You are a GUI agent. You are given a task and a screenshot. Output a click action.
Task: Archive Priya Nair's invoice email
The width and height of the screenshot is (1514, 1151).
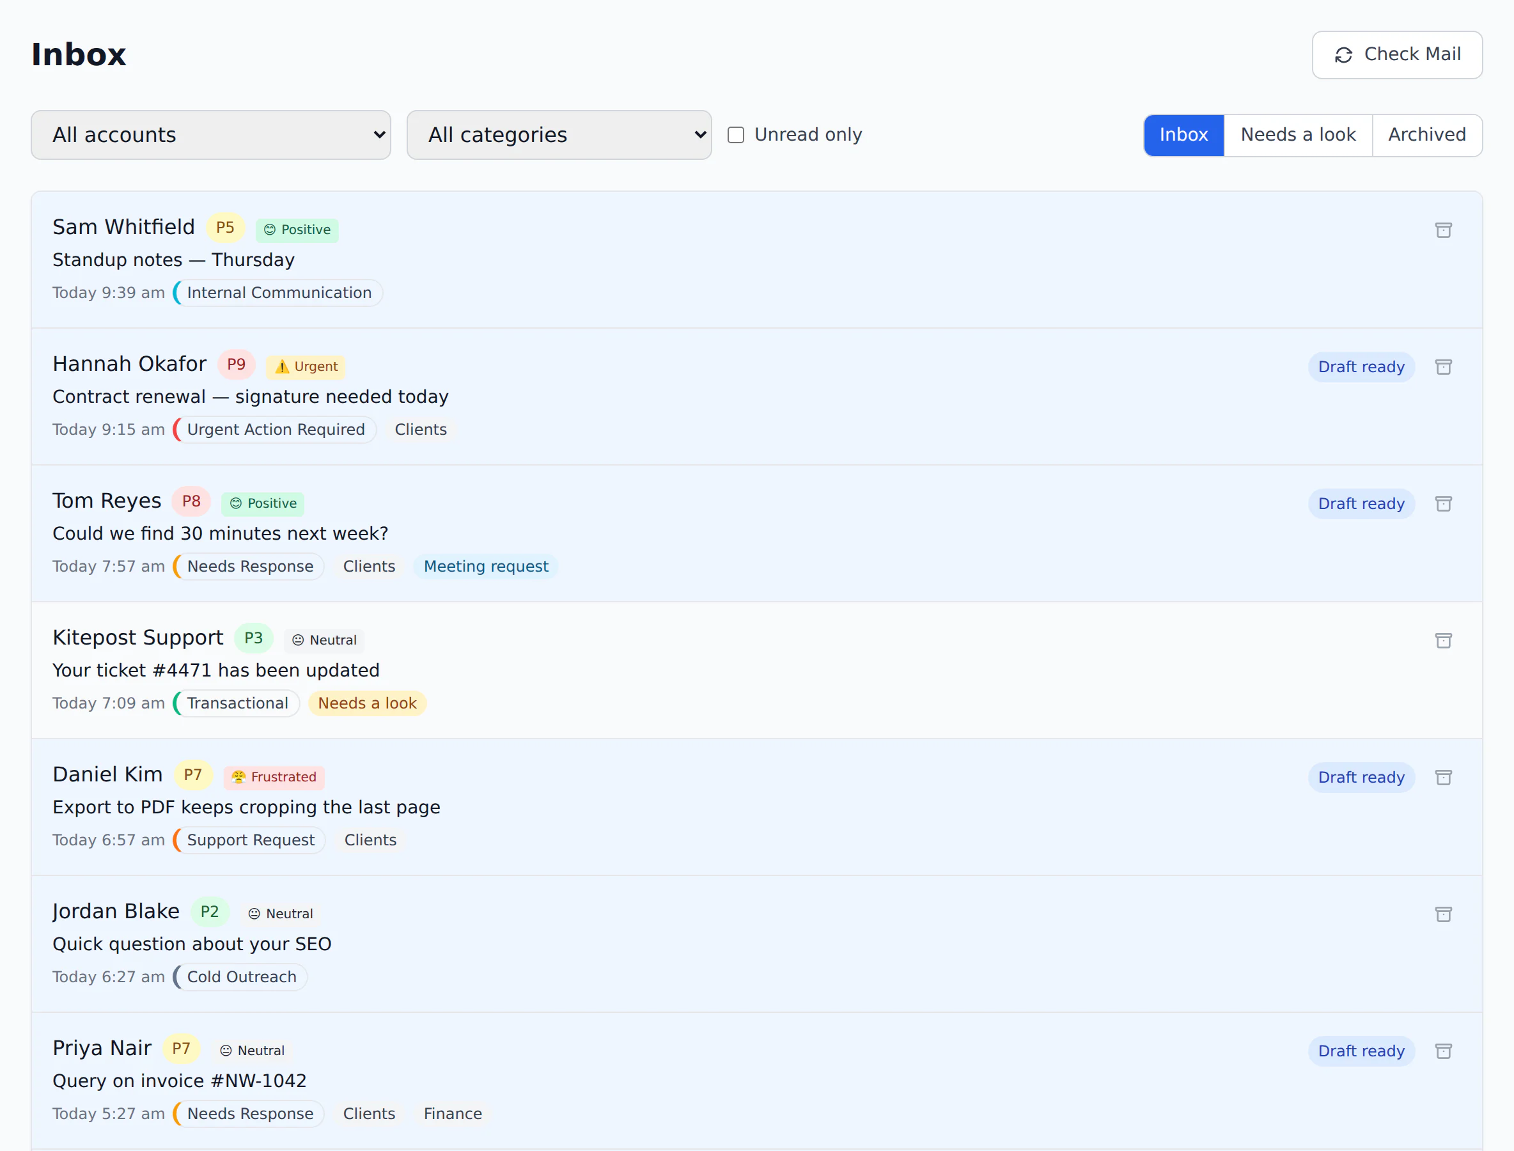[x=1443, y=1051]
